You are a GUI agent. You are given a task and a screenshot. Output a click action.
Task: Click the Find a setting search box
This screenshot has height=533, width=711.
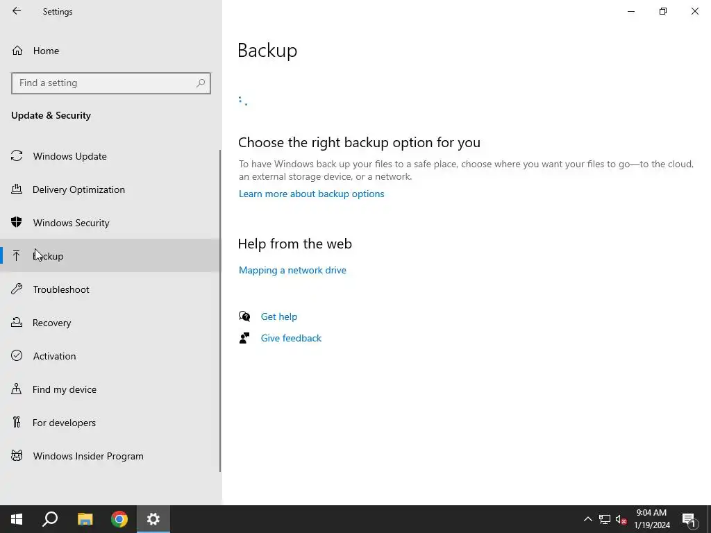[111, 83]
